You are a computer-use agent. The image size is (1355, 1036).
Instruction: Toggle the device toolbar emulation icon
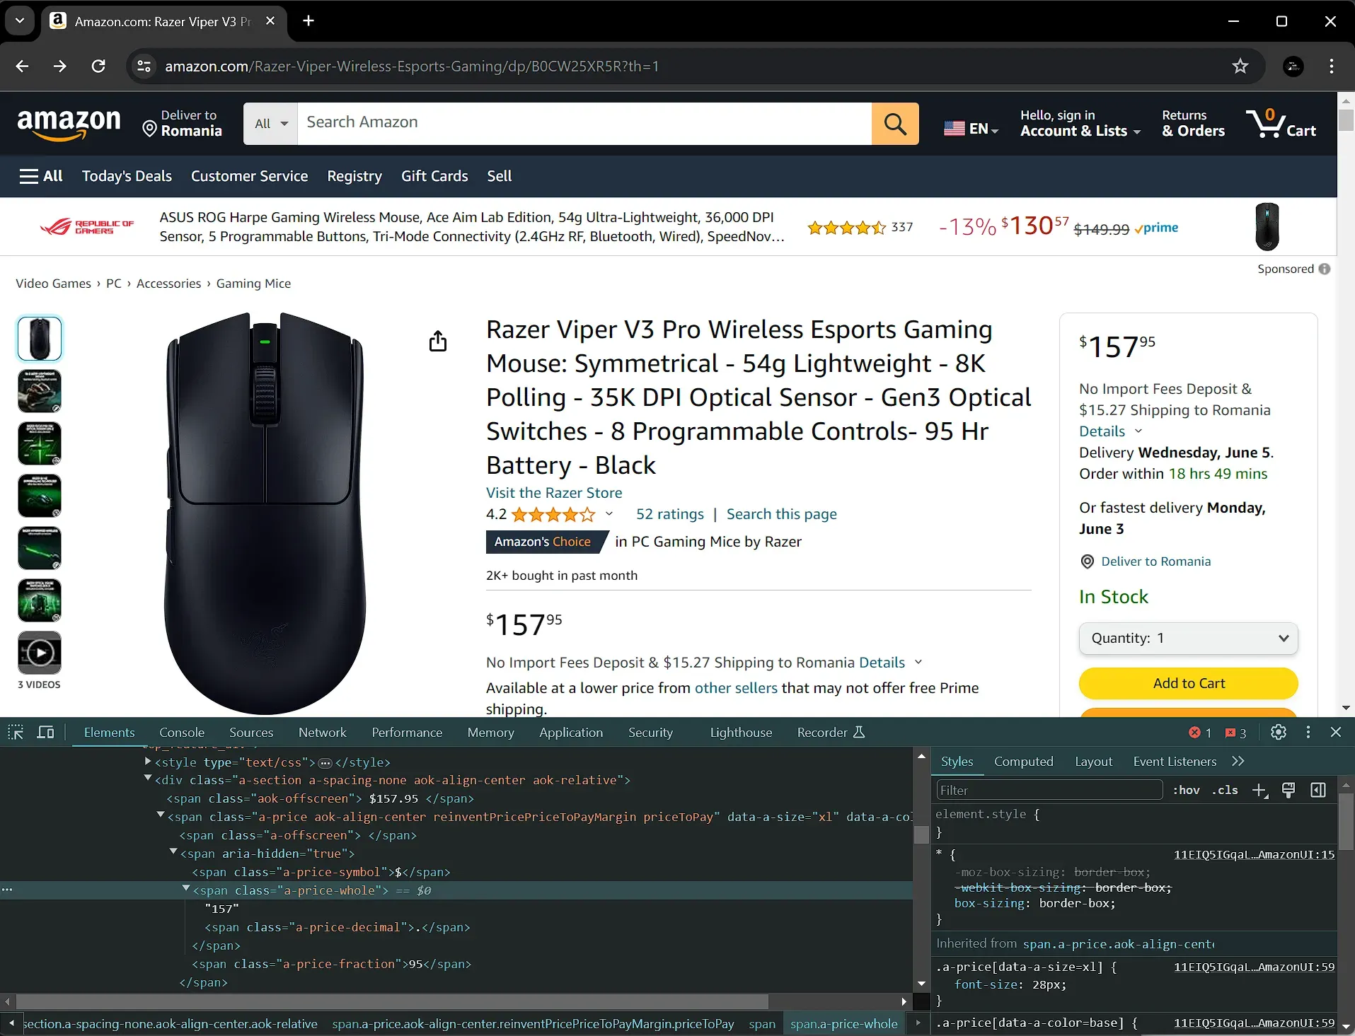tap(45, 732)
